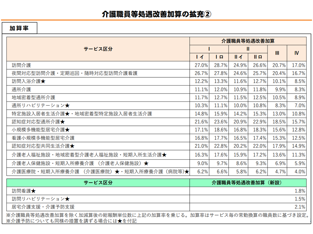Viewport: 313px width, 234px height.
Task: Click the 認知症対応型共同生活介護★ row label
Action: 43,146
